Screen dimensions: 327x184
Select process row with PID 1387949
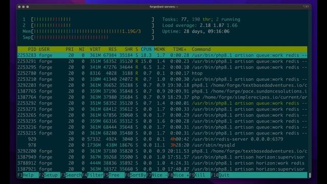coord(162,157)
